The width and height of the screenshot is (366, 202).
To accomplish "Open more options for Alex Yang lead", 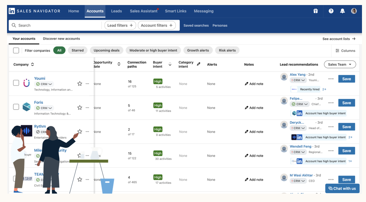I will pos(331,79).
